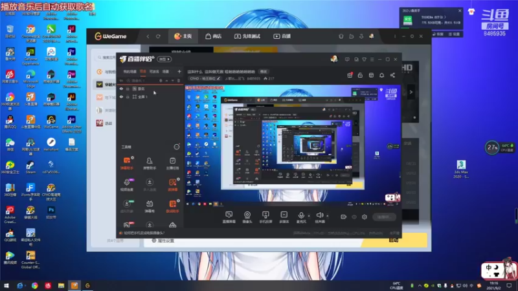Open the 主播任务 streamer tasks tool
Image resolution: width=518 pixels, height=291 pixels.
pos(172,164)
